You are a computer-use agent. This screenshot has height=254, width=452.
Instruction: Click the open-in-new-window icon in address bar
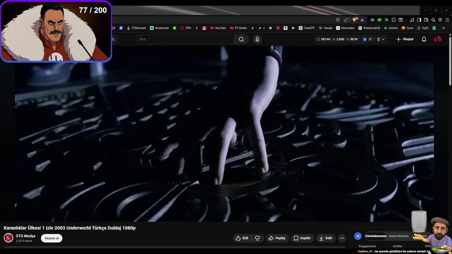click(338, 20)
